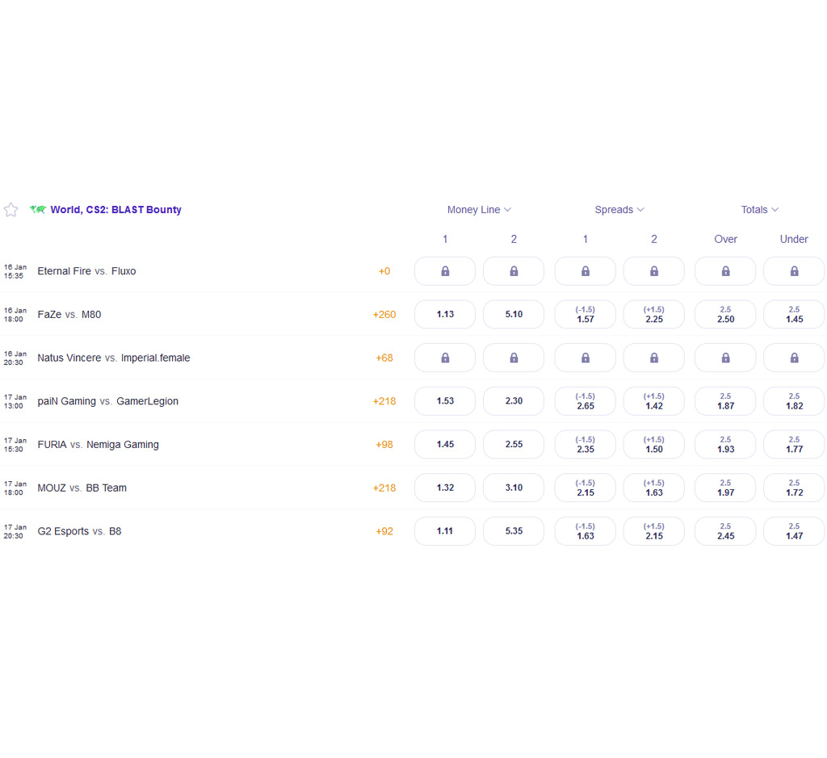The width and height of the screenshot is (827, 758).
Task: Select Under 2.5 at 1.45 for FaZe match
Action: pos(794,314)
